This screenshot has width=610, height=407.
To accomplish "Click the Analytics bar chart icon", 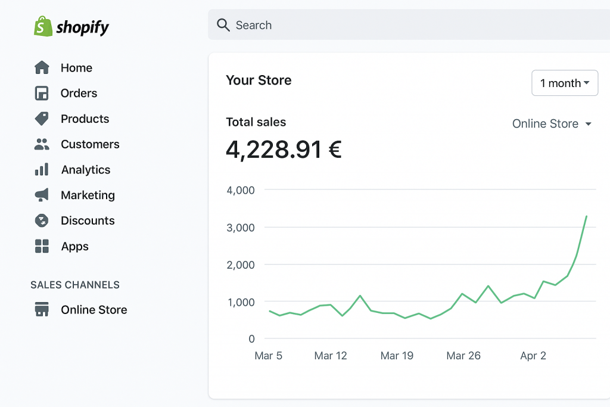I will coord(42,170).
